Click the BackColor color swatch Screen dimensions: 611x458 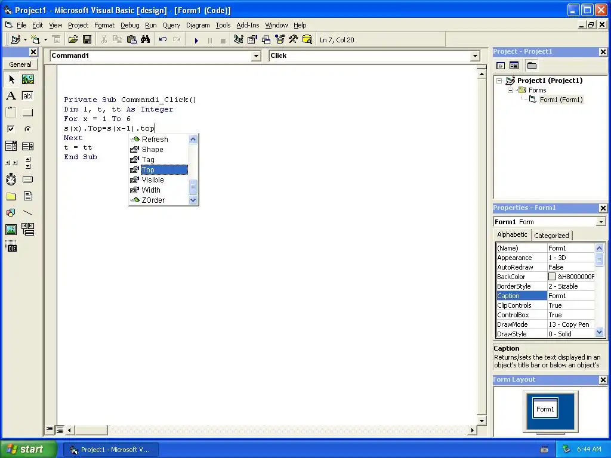point(552,277)
